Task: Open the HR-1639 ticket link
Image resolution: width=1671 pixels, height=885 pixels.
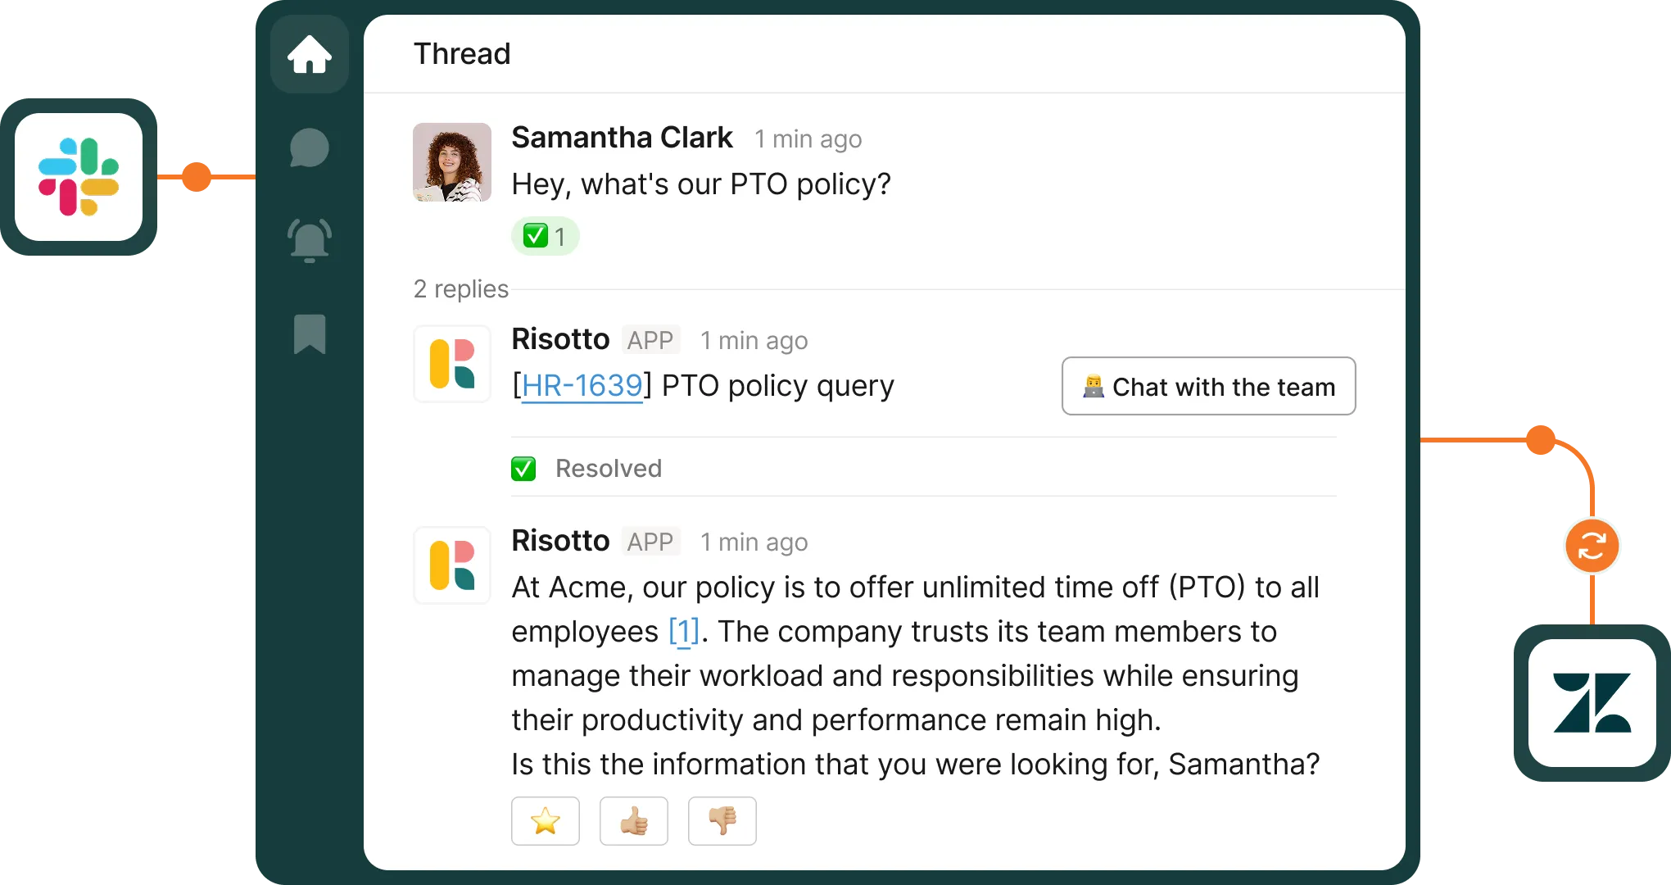Action: click(x=582, y=386)
